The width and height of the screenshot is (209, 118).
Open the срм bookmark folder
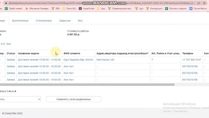coord(101,9)
